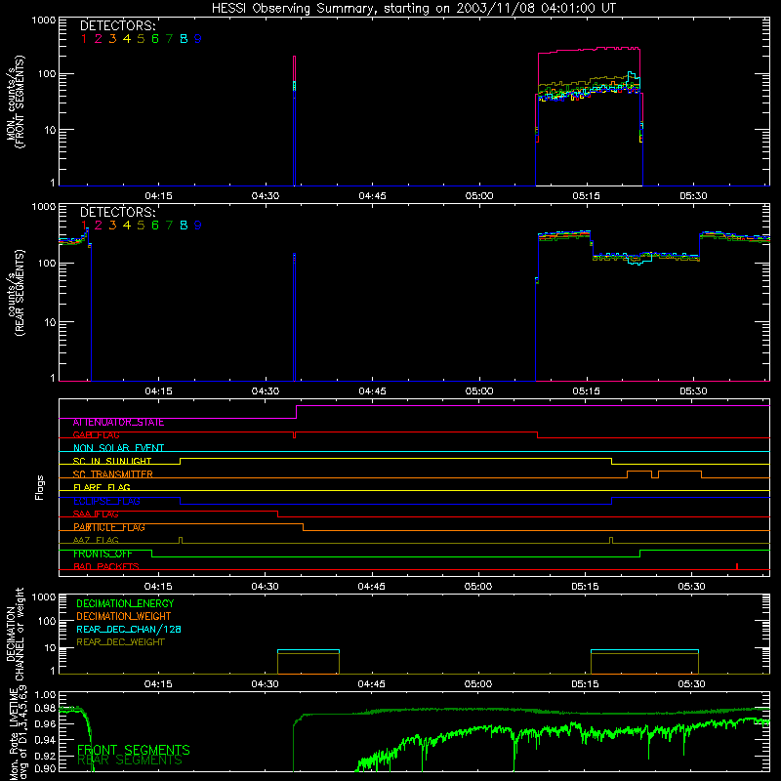The height and width of the screenshot is (781, 781).
Task: Select the ATTENUATOR_STATE flag label
Action: pyautogui.click(x=118, y=423)
